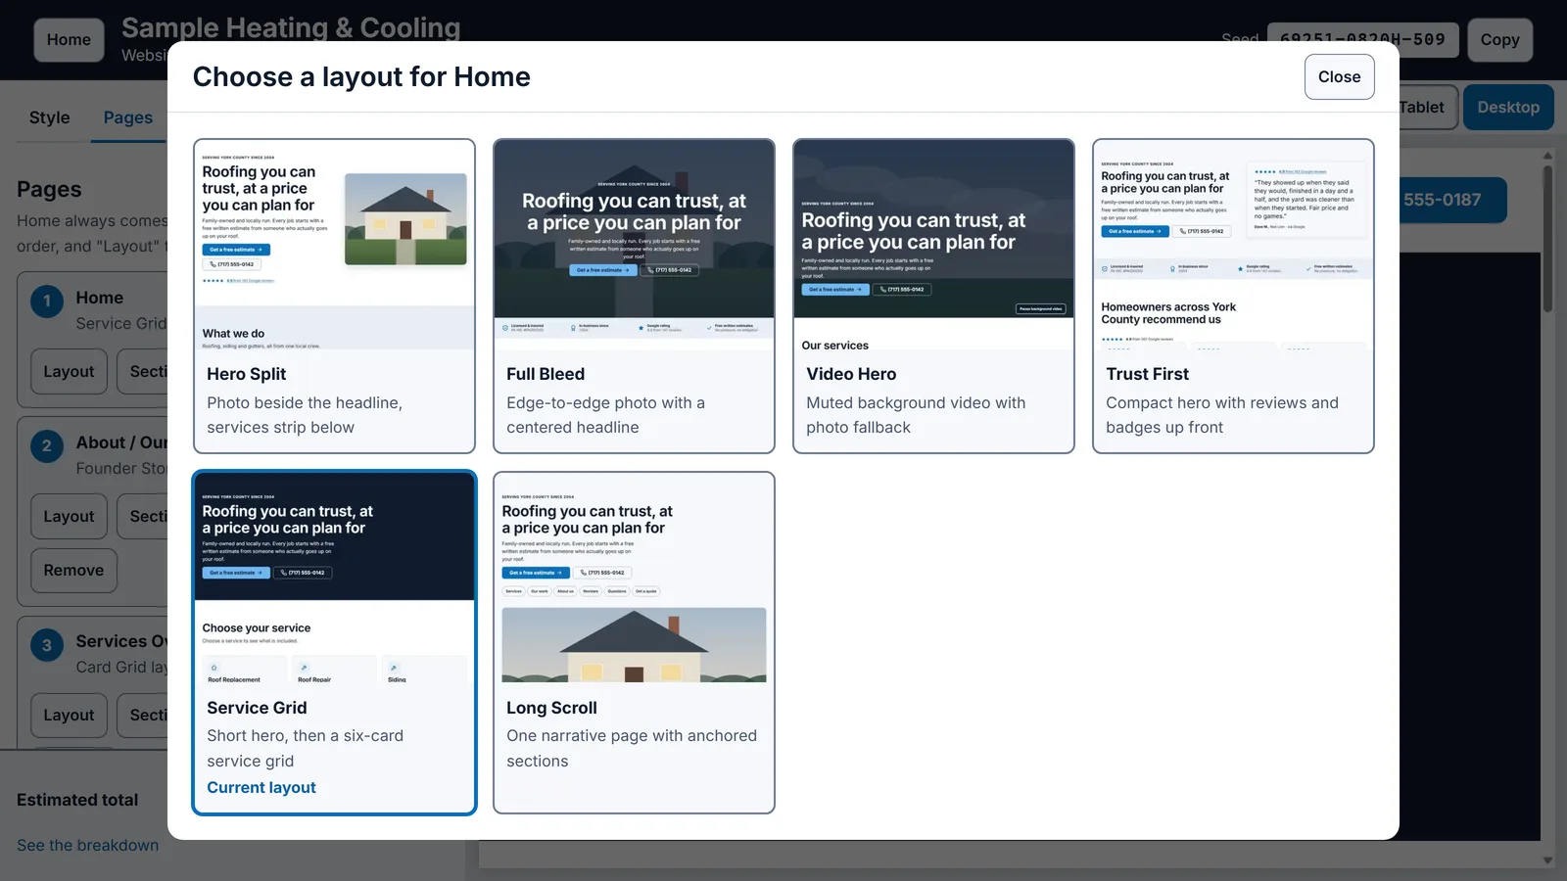Image resolution: width=1567 pixels, height=881 pixels.
Task: Click the Current layout label
Action: pos(261,788)
